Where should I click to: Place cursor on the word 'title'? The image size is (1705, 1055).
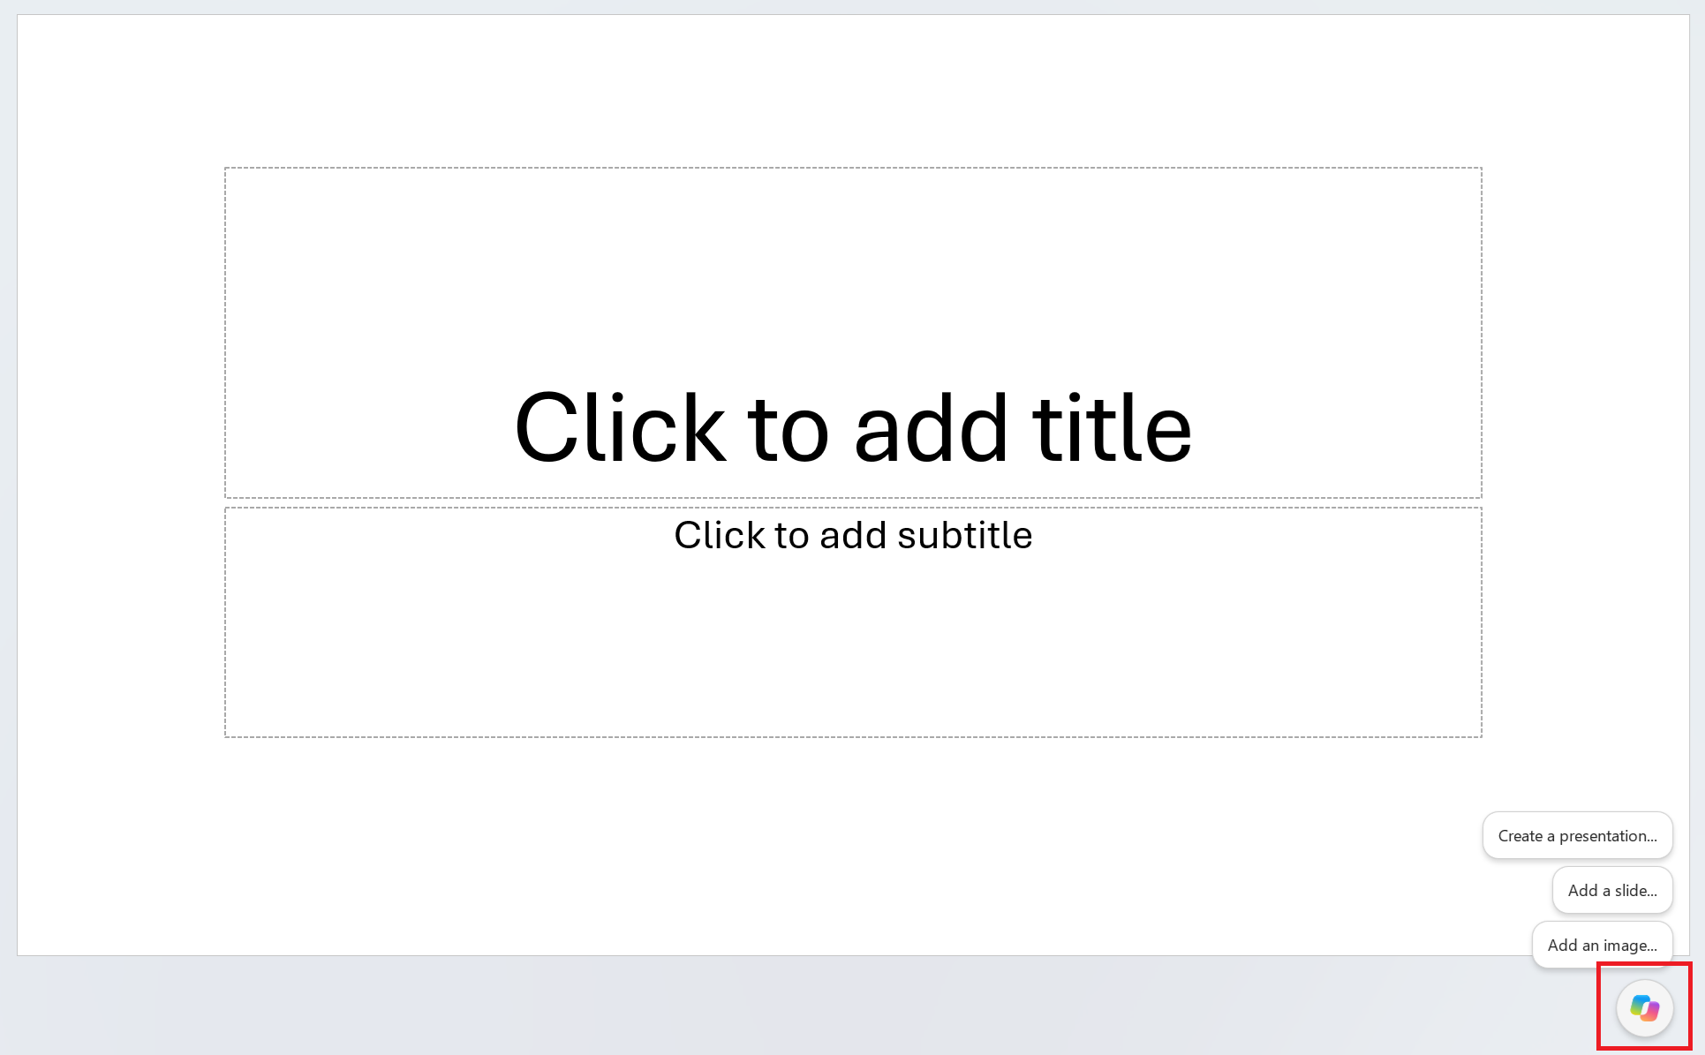(1113, 428)
